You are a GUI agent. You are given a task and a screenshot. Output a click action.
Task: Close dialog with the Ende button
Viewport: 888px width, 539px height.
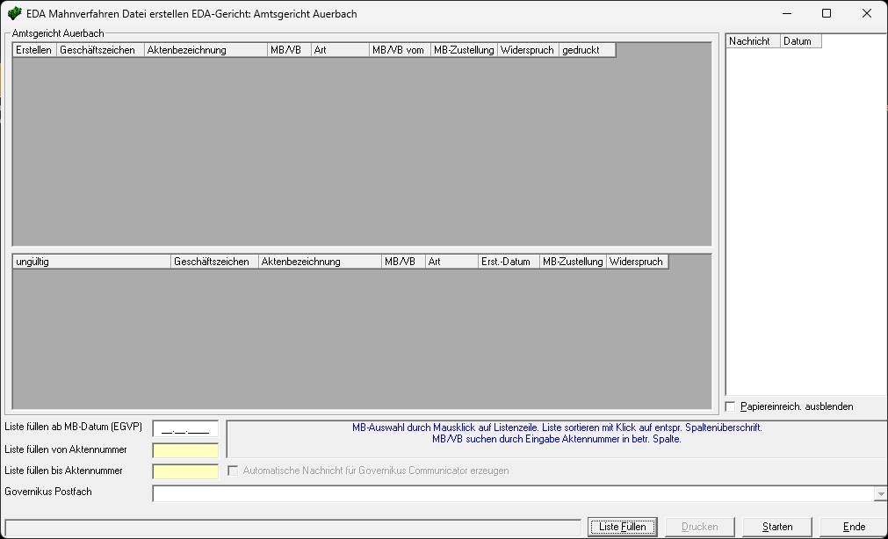click(x=853, y=527)
